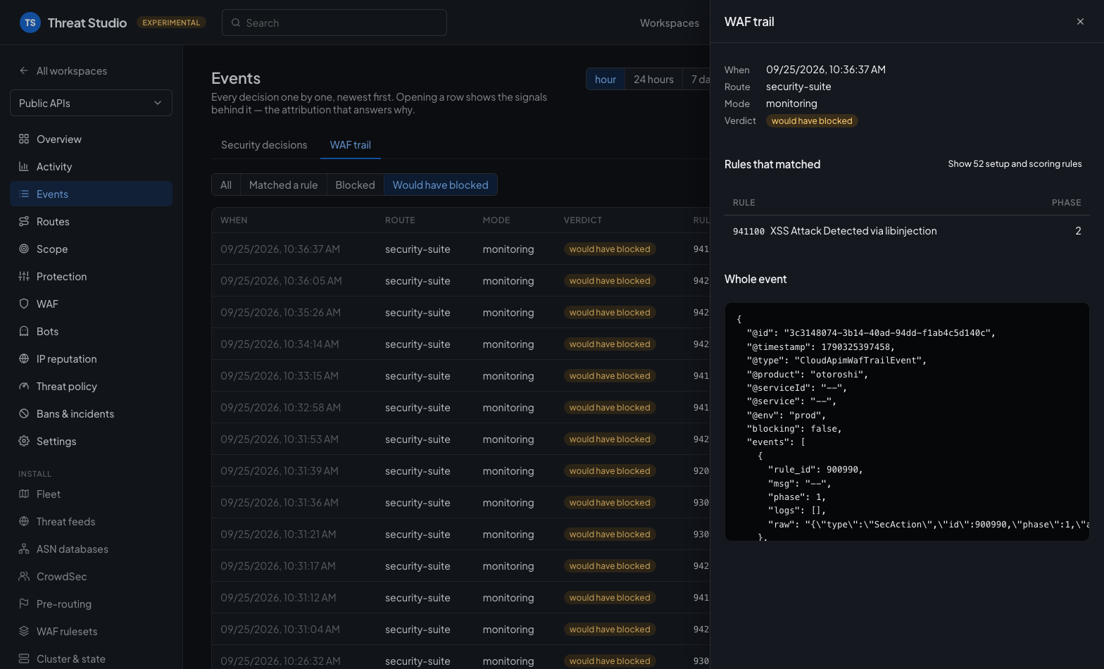Open the Activity chart icon
Viewport: 1104px width, 669px height.
point(24,166)
